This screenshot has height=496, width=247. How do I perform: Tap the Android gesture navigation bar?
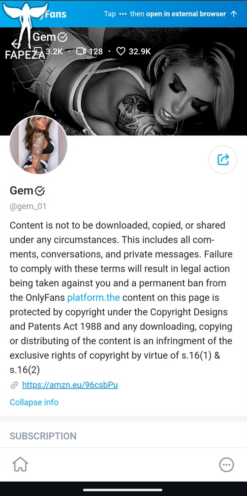123,490
